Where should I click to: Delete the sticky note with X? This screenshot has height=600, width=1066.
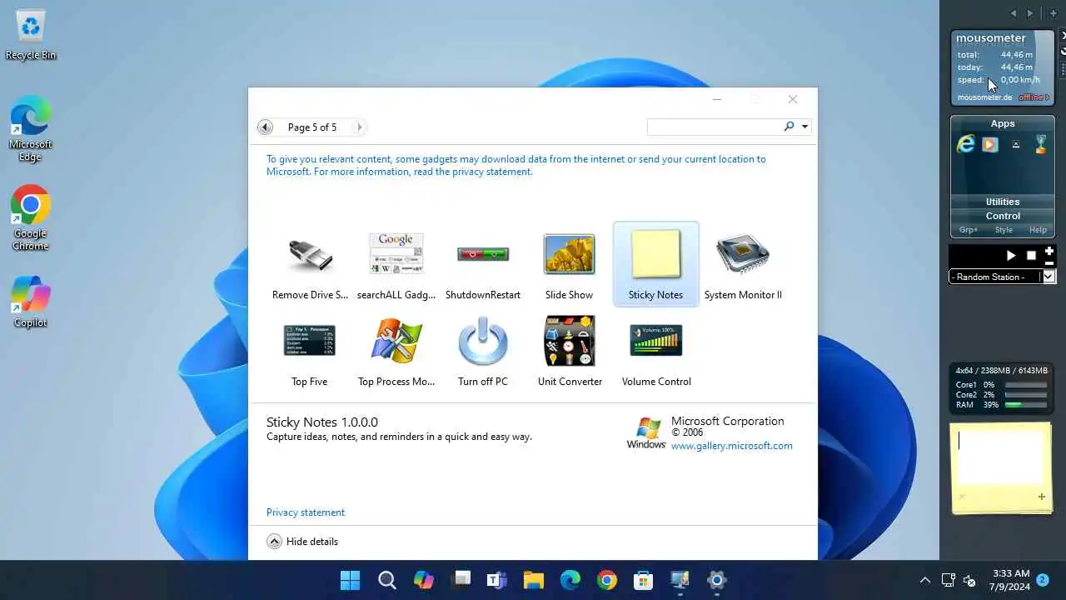tap(961, 497)
